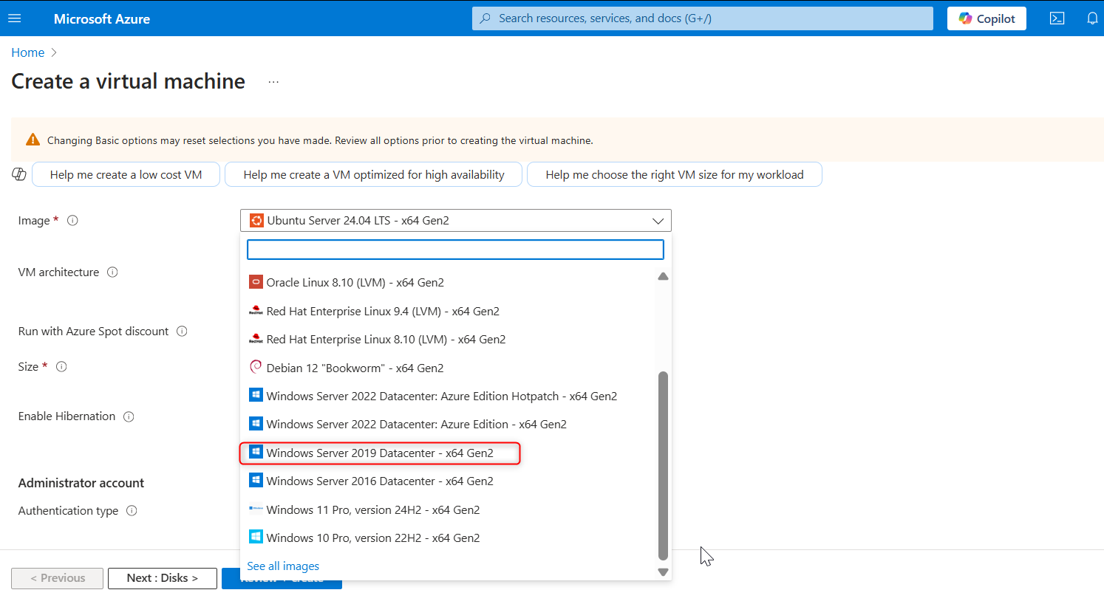The width and height of the screenshot is (1104, 604).
Task: Click the Next : Disks button
Action: coord(163,578)
